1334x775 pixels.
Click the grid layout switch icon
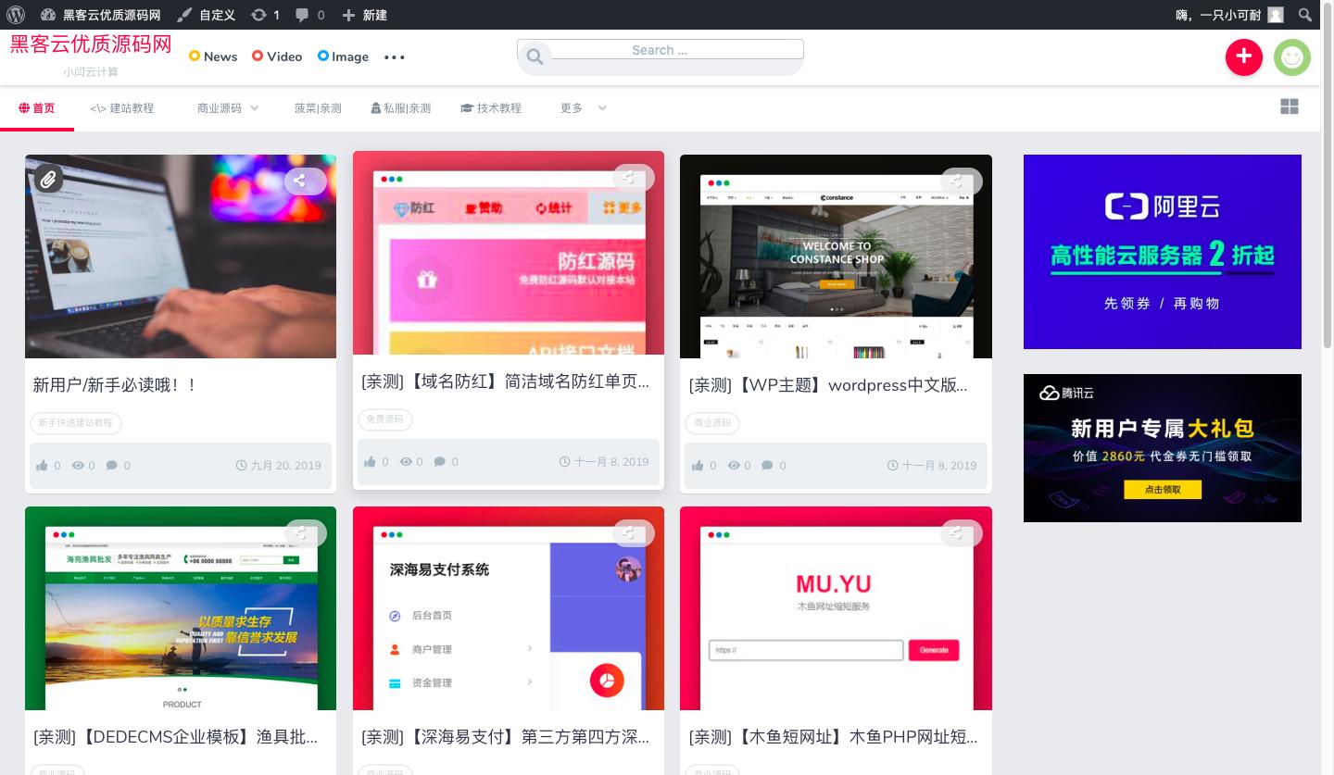tap(1289, 107)
